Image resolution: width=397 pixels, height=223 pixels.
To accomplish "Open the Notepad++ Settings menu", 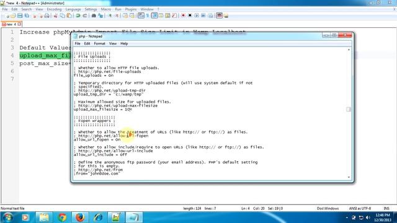I will coord(91,9).
